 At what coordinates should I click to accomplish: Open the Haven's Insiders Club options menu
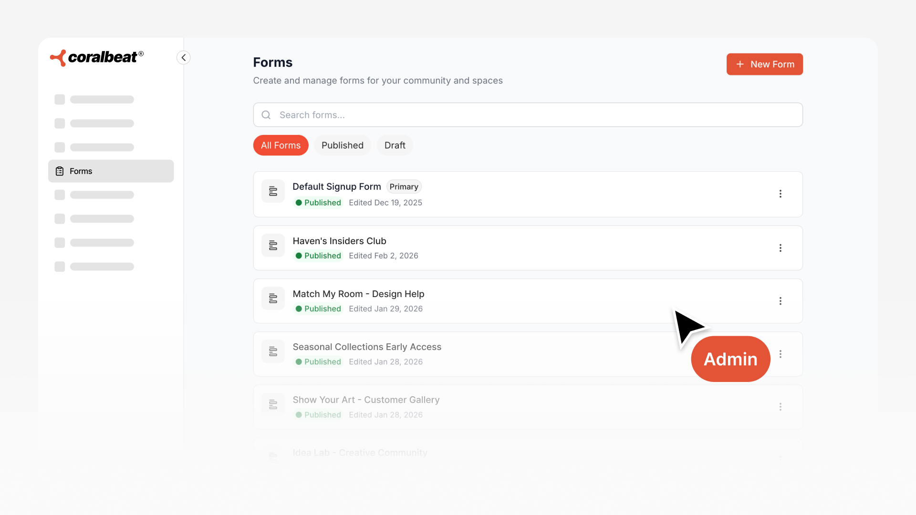pyautogui.click(x=781, y=248)
